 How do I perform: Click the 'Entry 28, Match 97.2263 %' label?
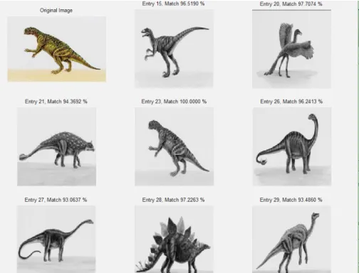(173, 200)
